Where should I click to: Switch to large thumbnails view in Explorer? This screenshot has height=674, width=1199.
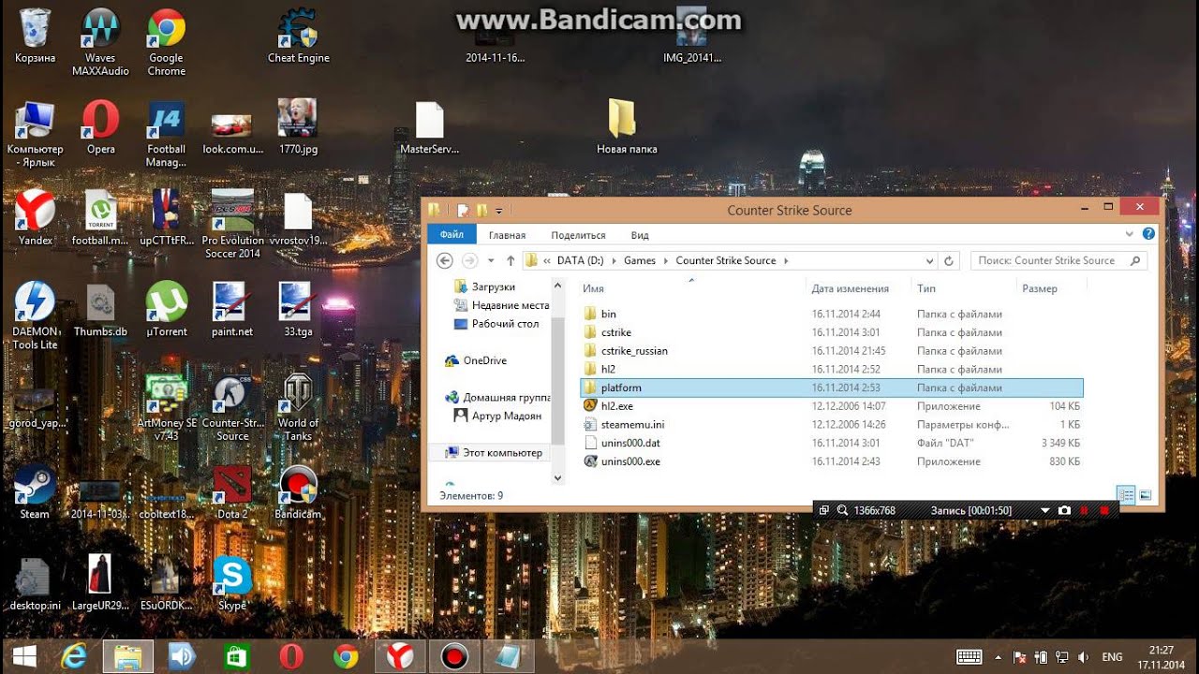point(1145,495)
